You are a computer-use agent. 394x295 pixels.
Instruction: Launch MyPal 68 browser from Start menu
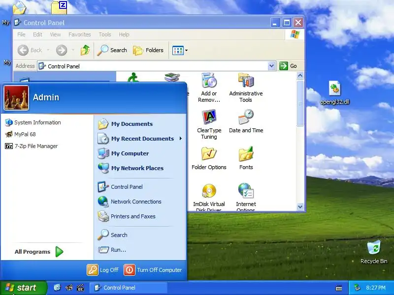[x=20, y=134]
